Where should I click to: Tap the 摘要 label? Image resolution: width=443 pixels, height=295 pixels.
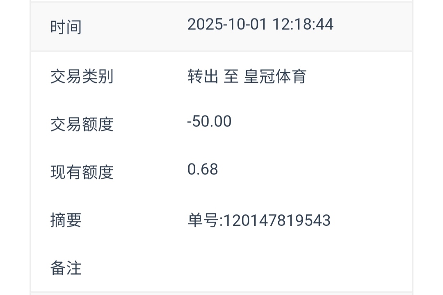(66, 220)
